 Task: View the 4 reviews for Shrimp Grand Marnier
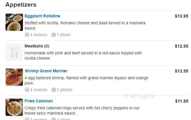[39, 90]
